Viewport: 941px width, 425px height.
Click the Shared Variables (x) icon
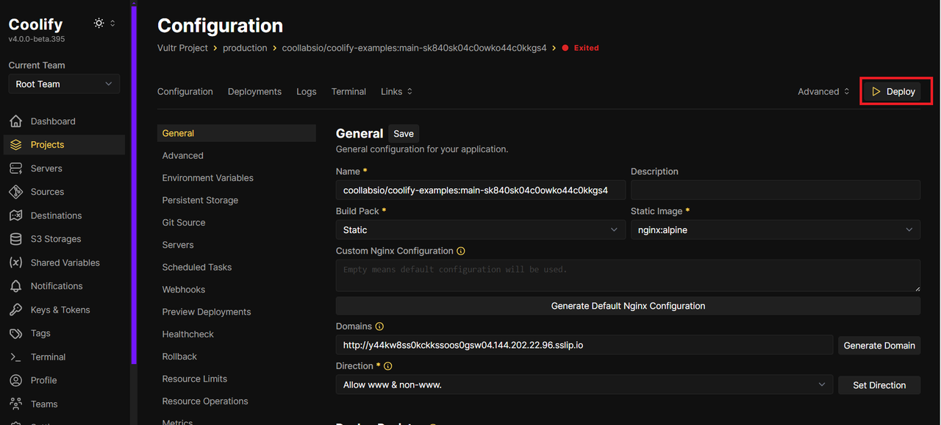[15, 262]
